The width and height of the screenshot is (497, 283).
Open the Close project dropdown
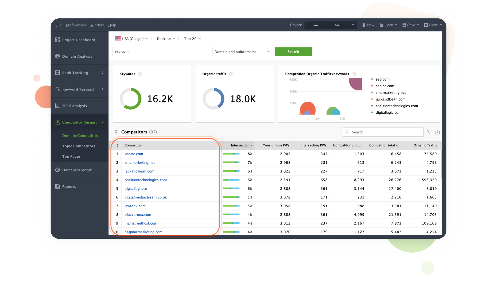click(433, 25)
